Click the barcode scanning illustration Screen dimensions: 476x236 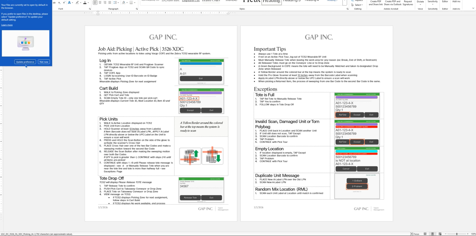tap(201, 155)
